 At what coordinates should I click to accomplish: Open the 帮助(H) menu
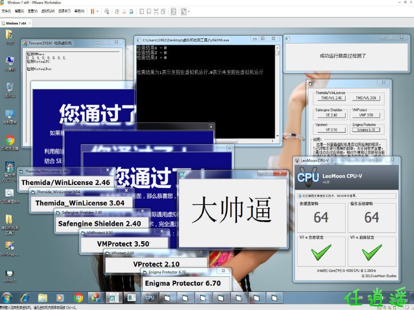coord(79,11)
